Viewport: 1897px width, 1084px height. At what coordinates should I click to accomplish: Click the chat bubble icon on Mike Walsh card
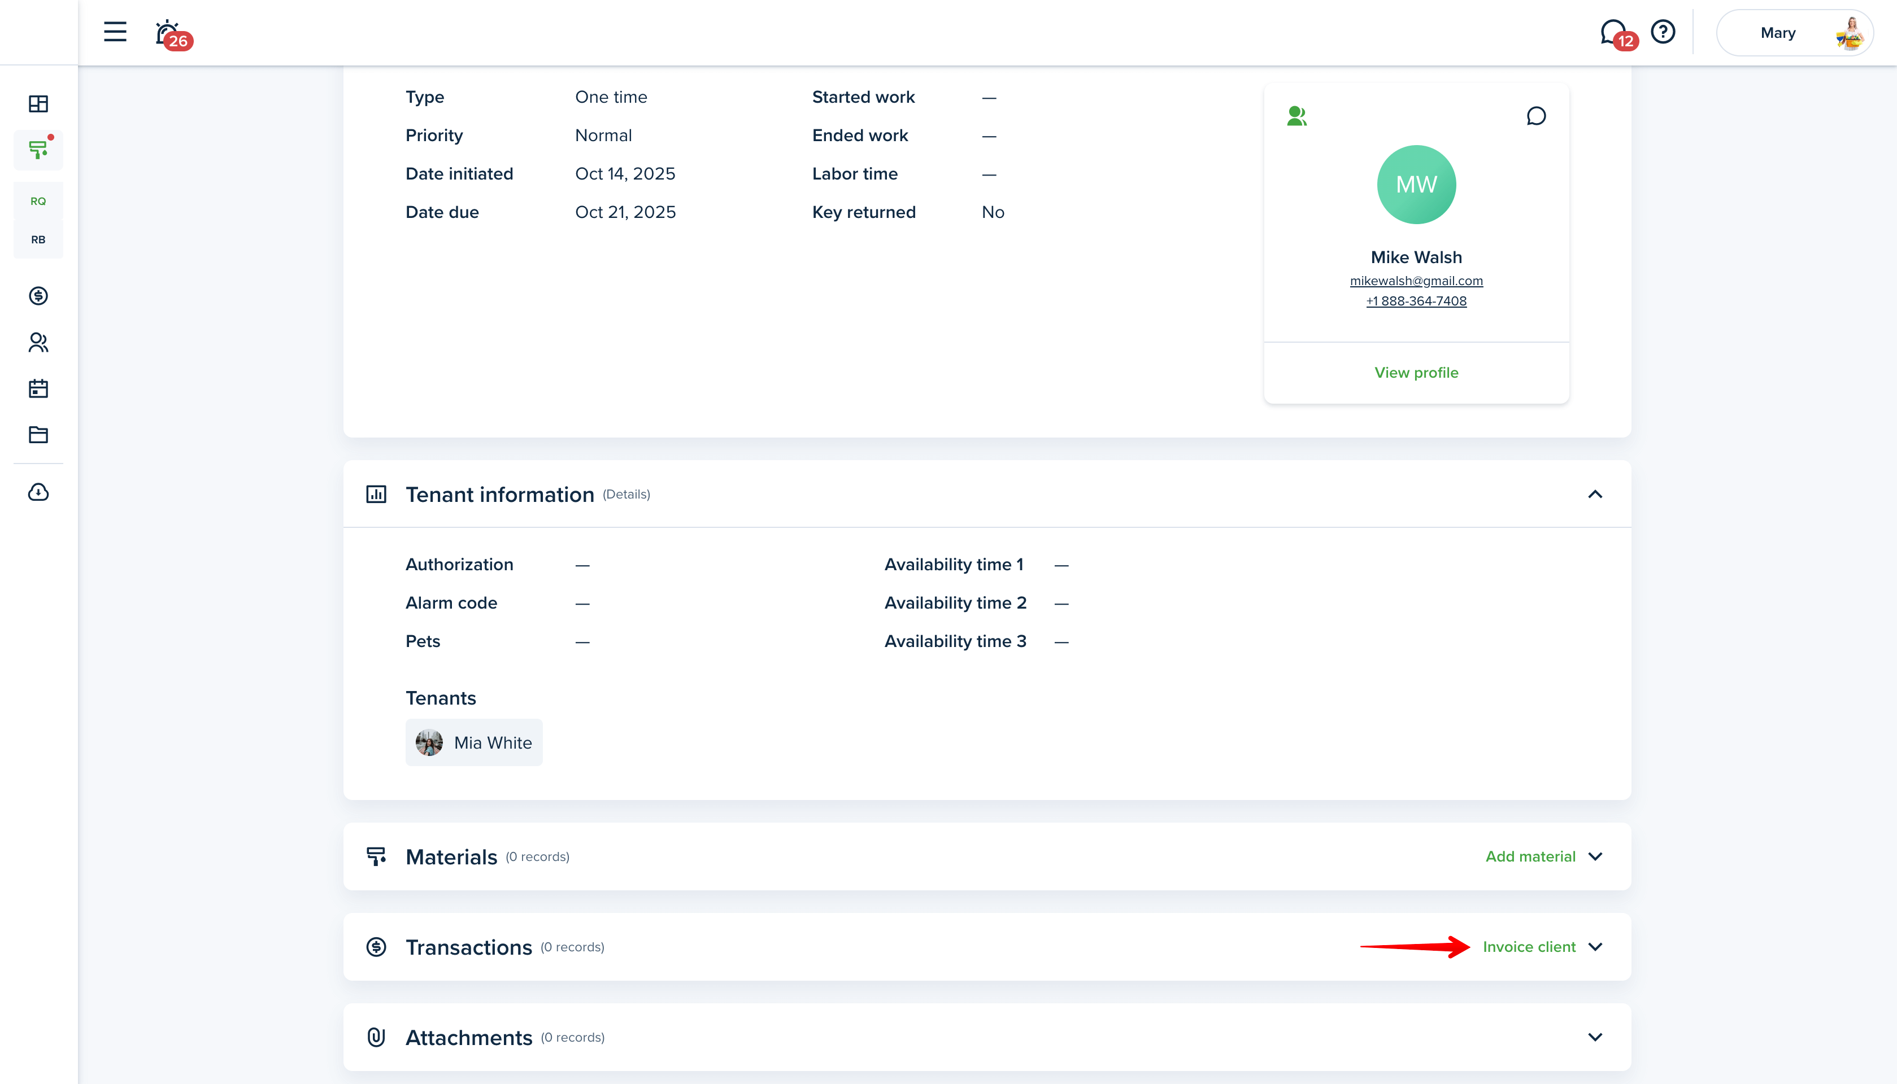tap(1536, 116)
